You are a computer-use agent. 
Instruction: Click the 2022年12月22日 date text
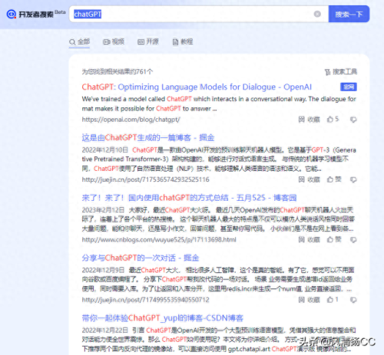105,330
